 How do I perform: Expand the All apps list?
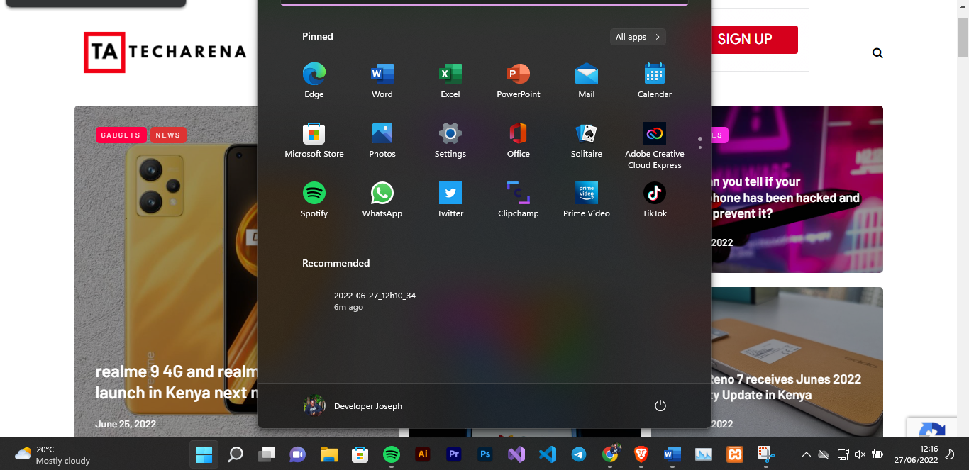(638, 37)
